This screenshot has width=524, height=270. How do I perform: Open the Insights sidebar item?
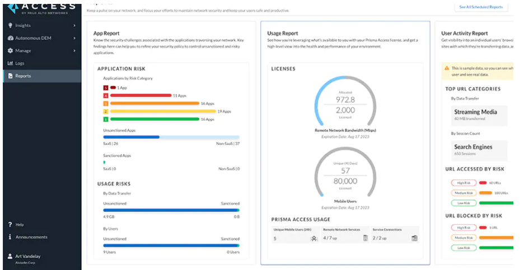[x=42, y=25]
